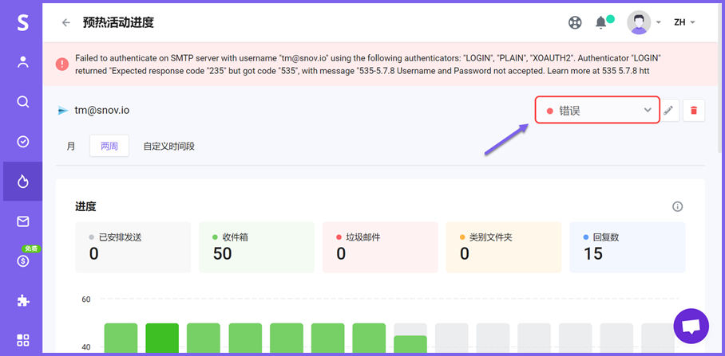Edit the account with pencil icon
Viewport: 725px width, 356px height.
point(668,110)
